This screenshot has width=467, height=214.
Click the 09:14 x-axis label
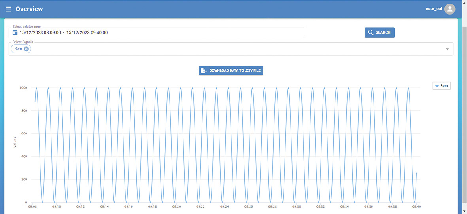click(104, 206)
